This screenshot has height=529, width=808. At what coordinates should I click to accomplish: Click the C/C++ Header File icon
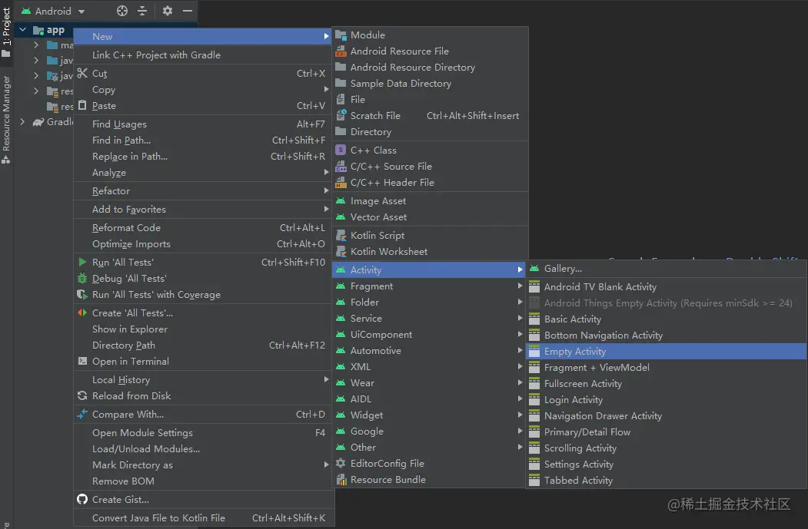(x=341, y=182)
